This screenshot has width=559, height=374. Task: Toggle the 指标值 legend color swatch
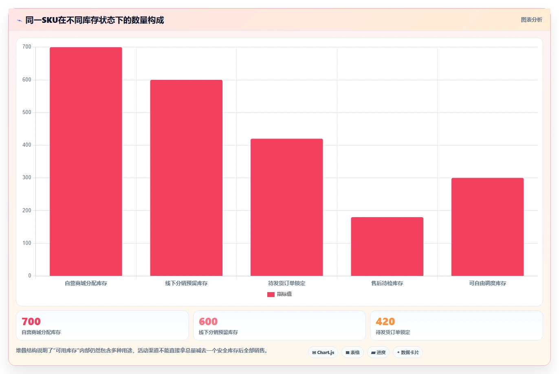click(x=271, y=295)
